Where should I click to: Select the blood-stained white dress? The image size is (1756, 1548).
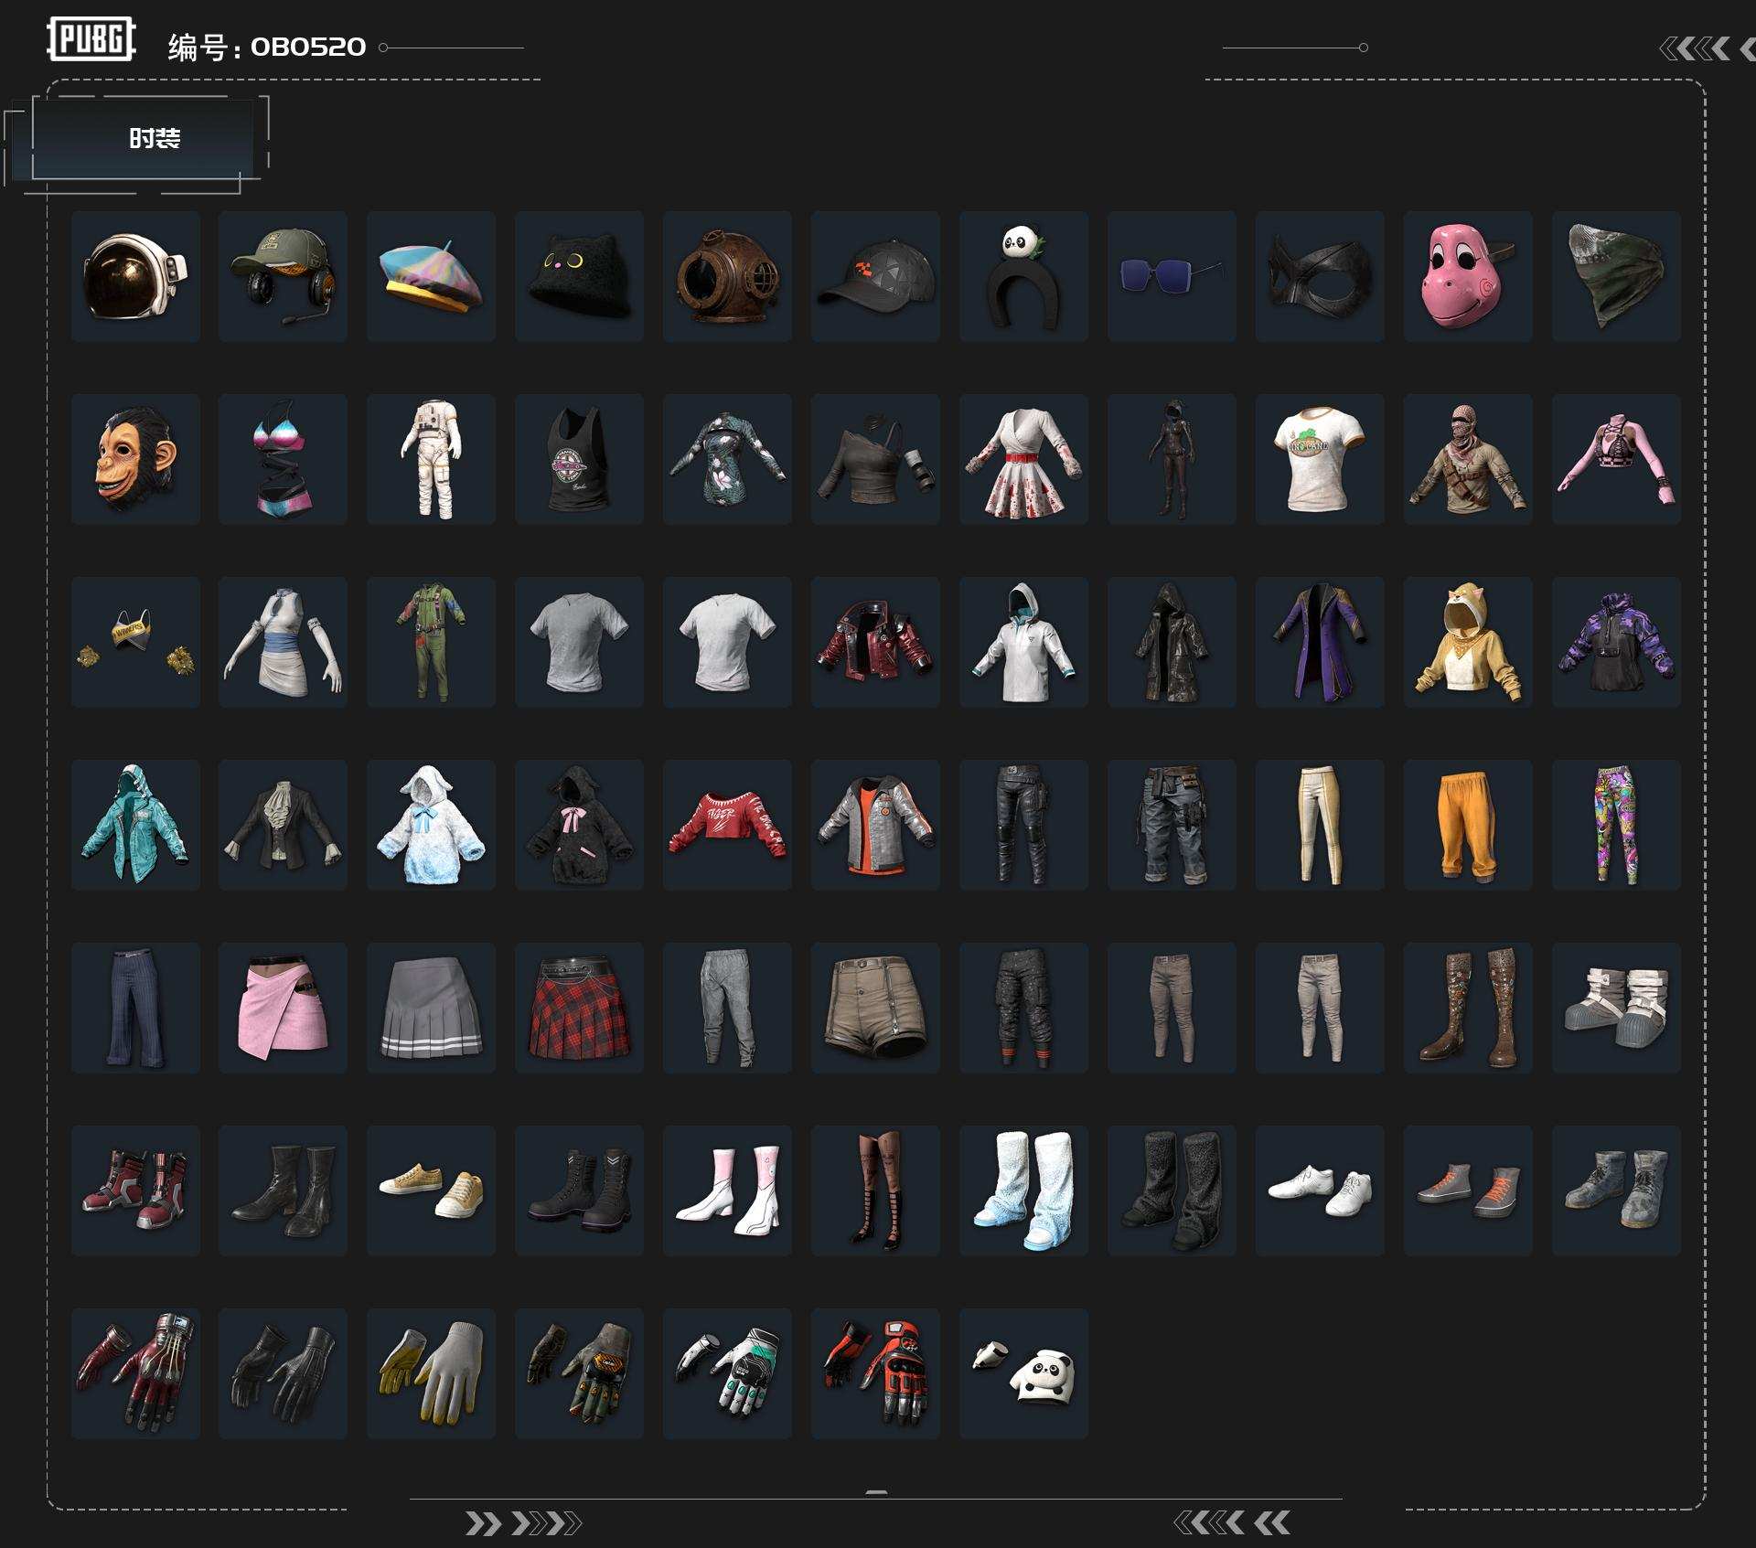[x=1024, y=459]
